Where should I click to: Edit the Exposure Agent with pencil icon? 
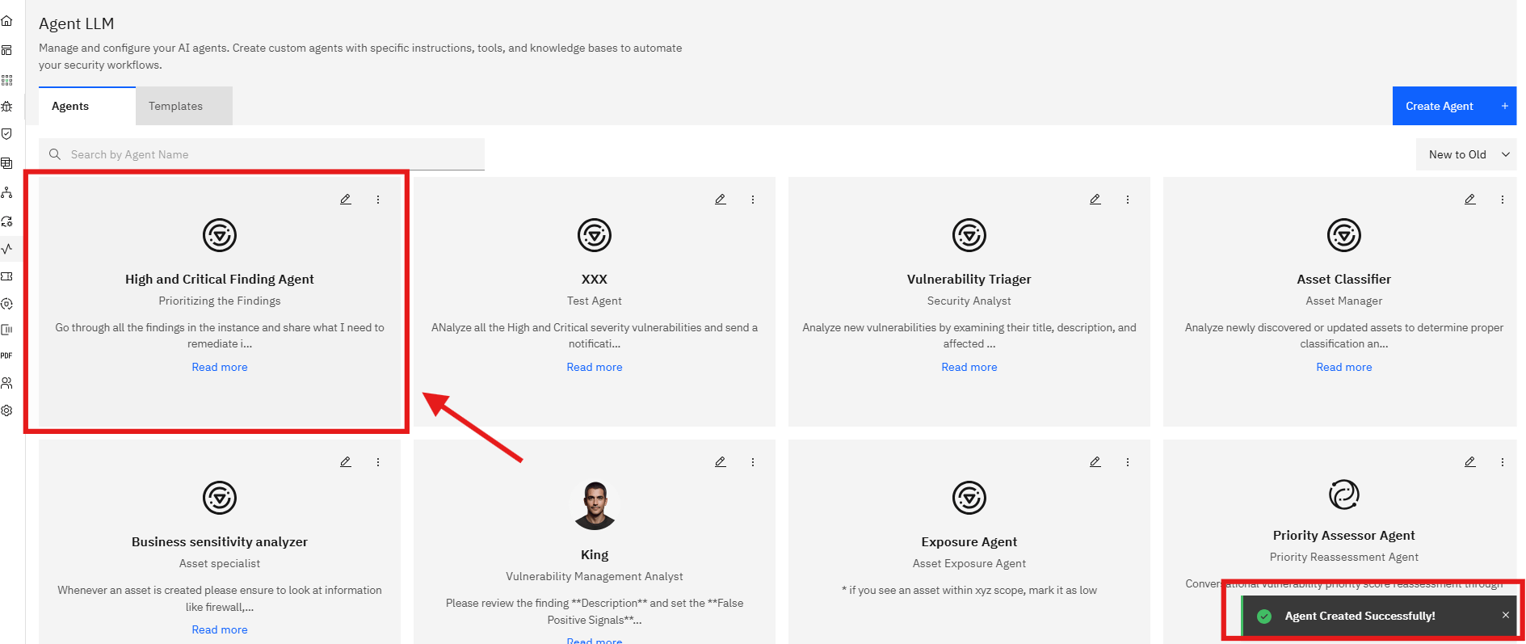1095,461
